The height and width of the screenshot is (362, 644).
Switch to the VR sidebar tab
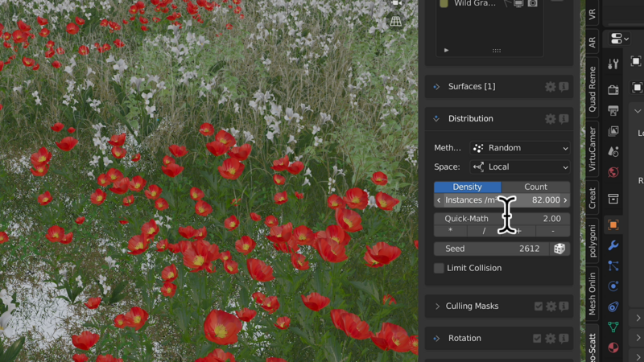pyautogui.click(x=592, y=14)
